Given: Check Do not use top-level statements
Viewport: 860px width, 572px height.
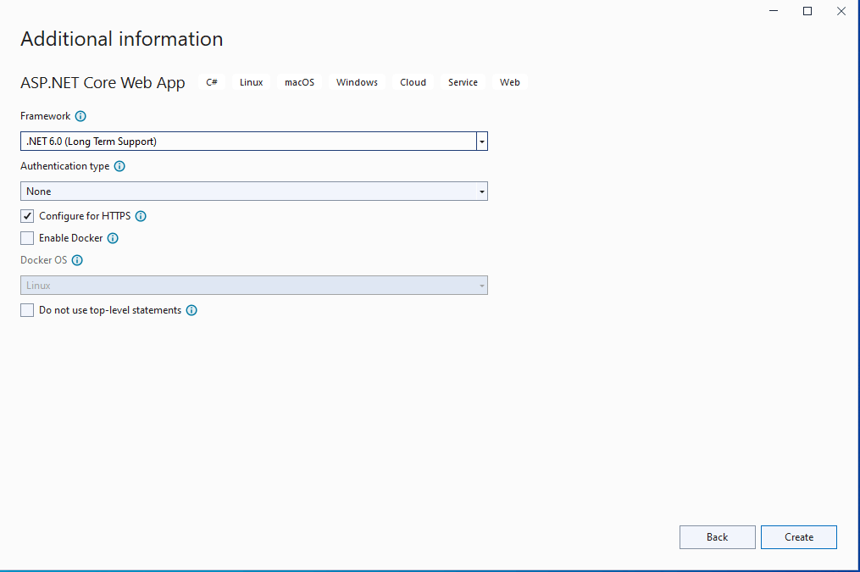Looking at the screenshot, I should [27, 310].
